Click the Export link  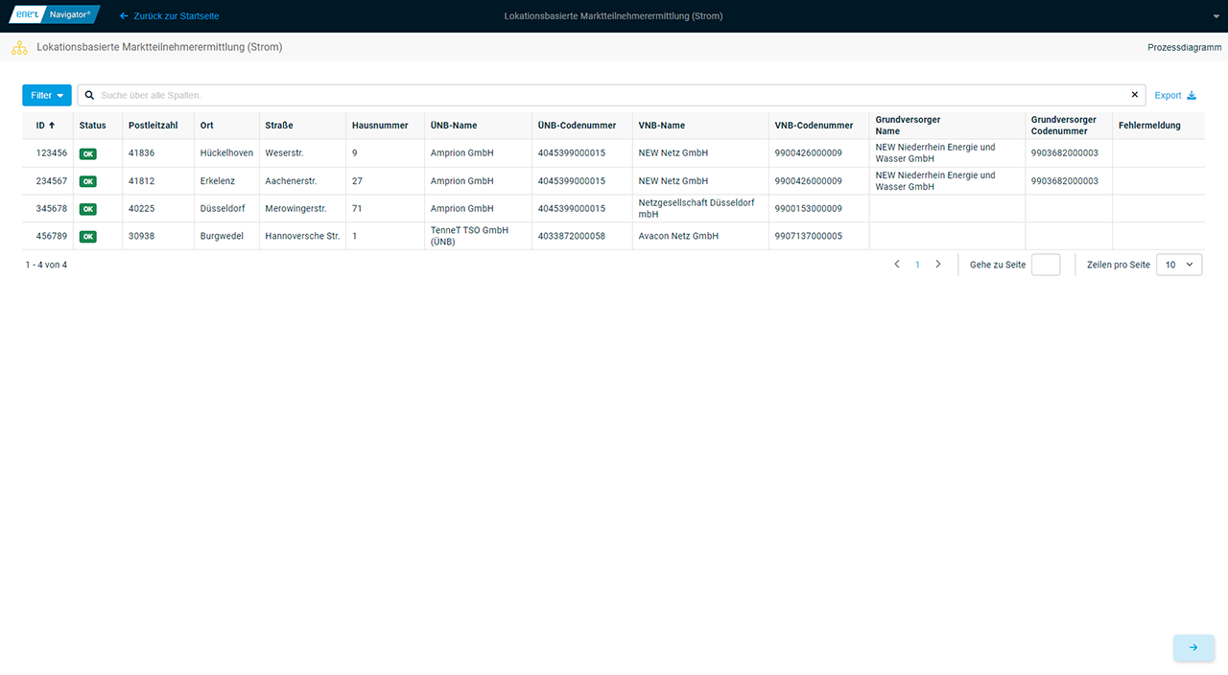tap(1168, 95)
